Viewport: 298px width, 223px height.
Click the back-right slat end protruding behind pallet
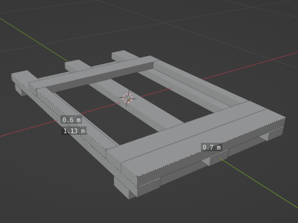click(x=122, y=54)
